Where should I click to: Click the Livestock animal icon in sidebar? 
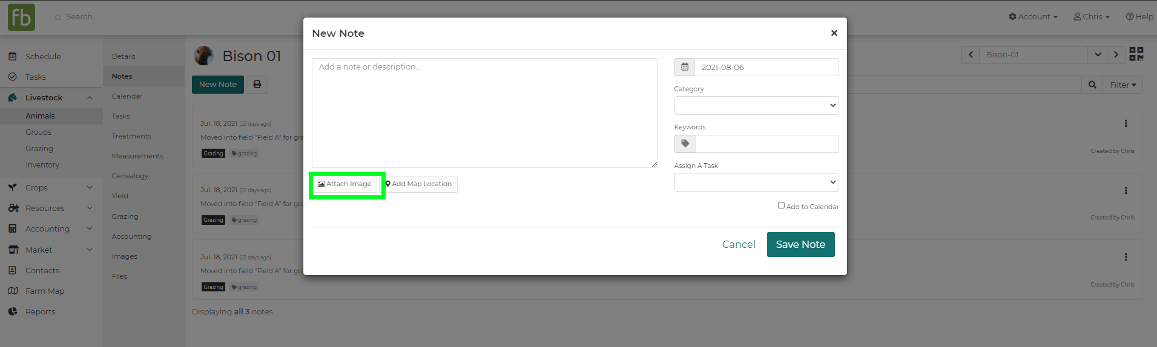pyautogui.click(x=12, y=97)
